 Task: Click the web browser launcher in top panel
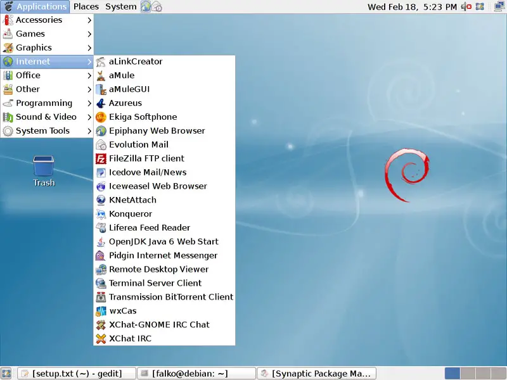pyautogui.click(x=146, y=6)
